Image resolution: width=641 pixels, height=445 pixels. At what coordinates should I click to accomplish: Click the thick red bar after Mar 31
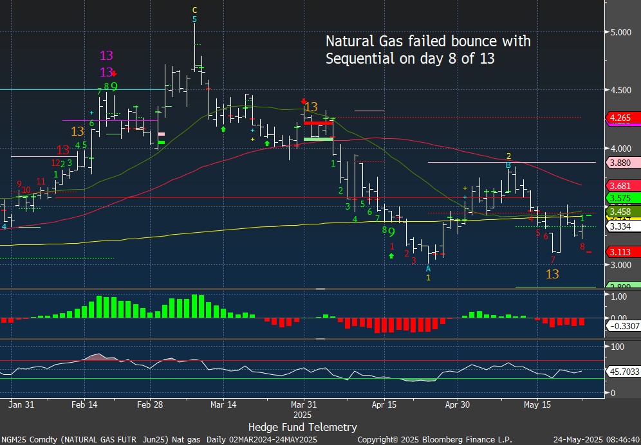pos(318,123)
